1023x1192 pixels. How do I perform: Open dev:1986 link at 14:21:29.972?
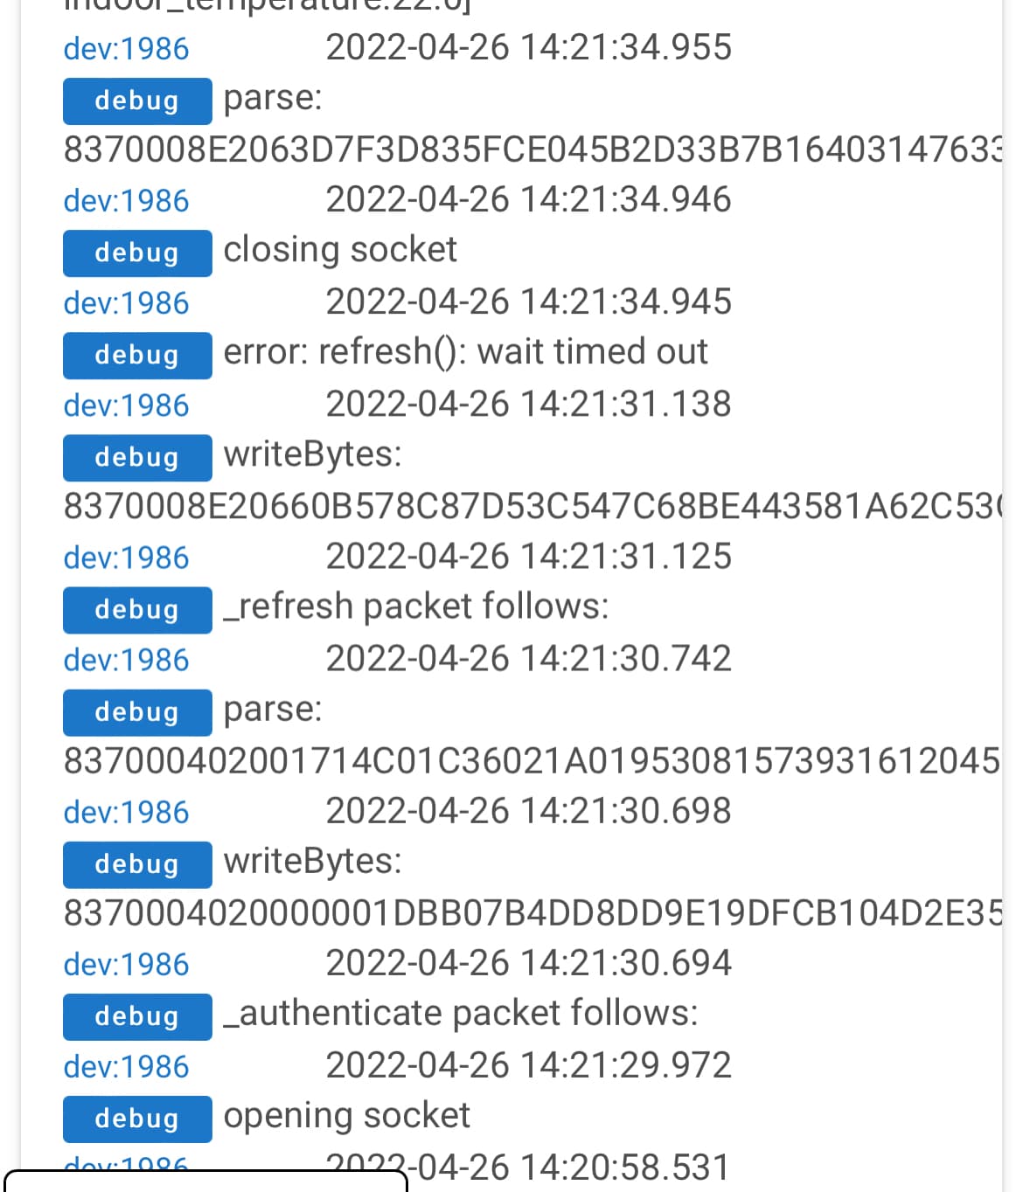(126, 1066)
